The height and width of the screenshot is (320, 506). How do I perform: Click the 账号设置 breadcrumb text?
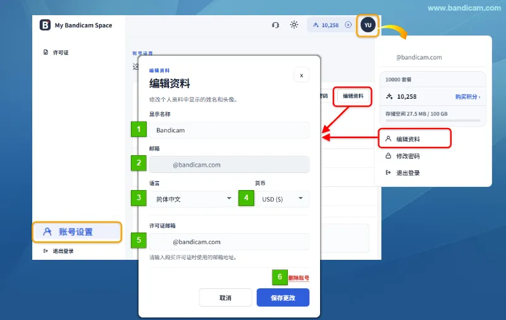coord(142,53)
